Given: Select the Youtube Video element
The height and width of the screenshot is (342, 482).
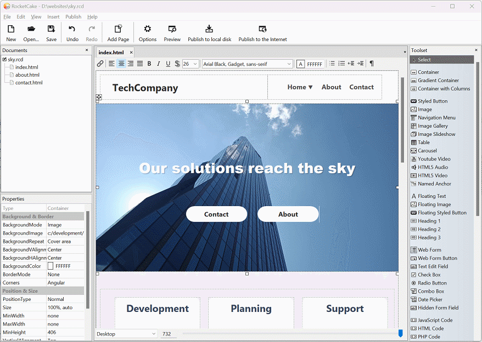Looking at the screenshot, I should 433,158.
